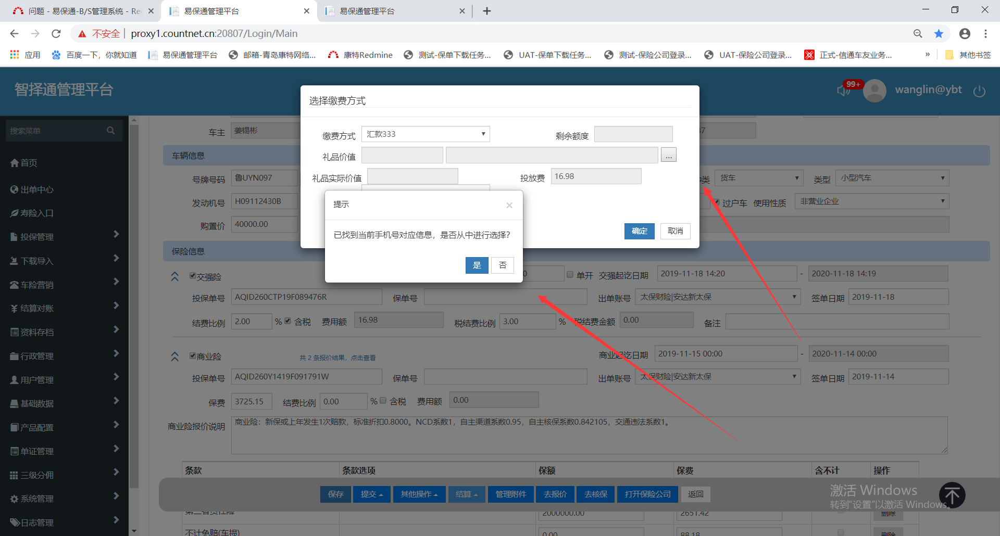This screenshot has width=1000, height=536.
Task: Open the 缴费方式 dropdown
Action: pos(426,134)
